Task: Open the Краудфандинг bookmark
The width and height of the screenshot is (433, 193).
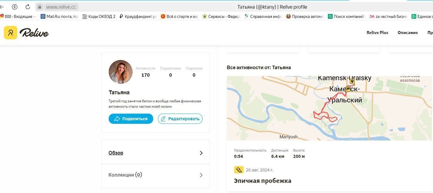Action: coord(138,16)
